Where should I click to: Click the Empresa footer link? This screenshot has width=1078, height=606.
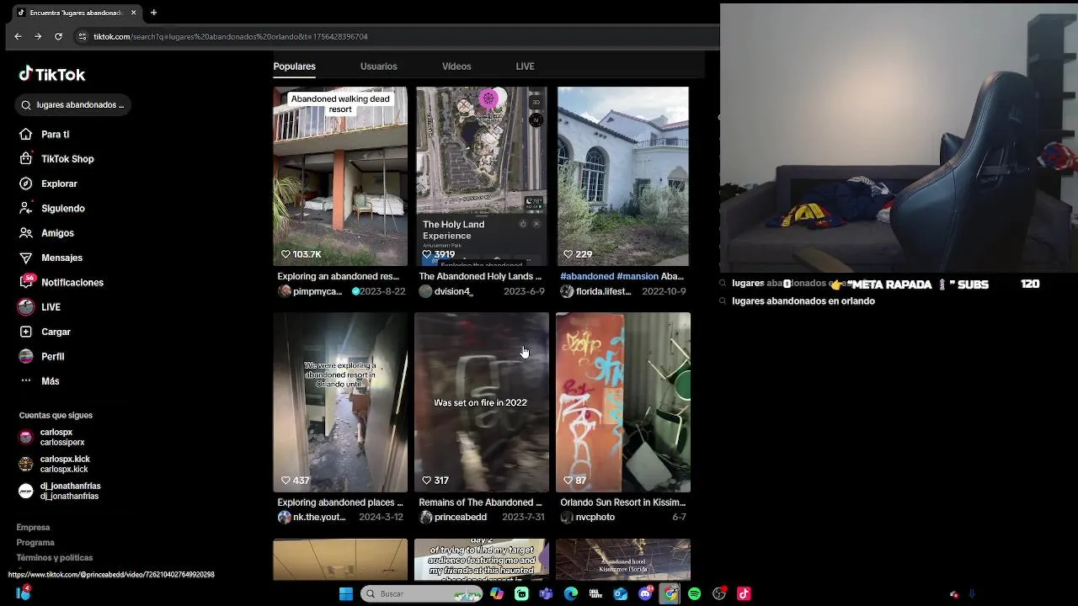pyautogui.click(x=33, y=528)
